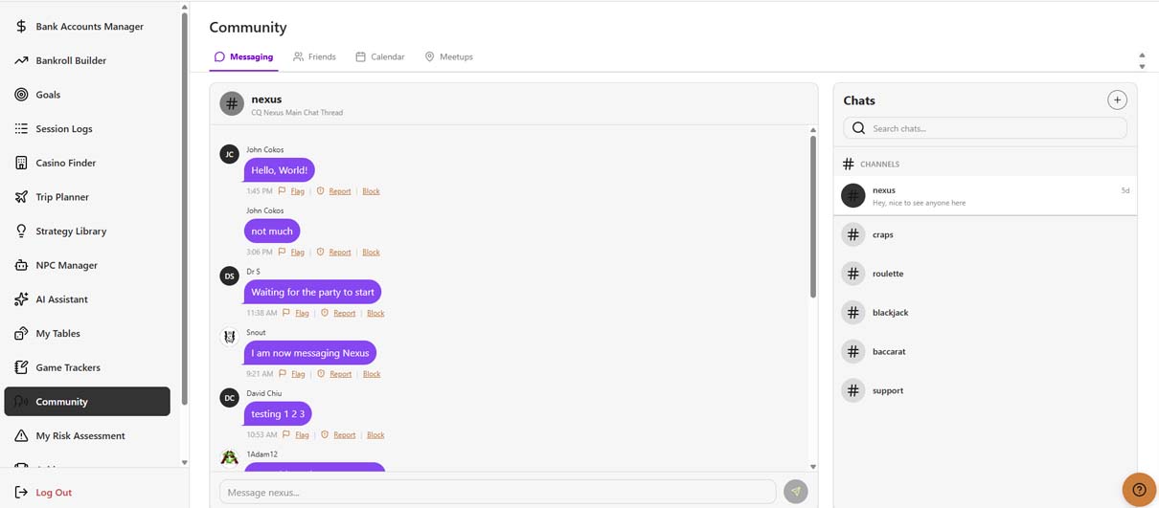Click the Log Out button
Viewport: 1159px width, 508px height.
[54, 493]
